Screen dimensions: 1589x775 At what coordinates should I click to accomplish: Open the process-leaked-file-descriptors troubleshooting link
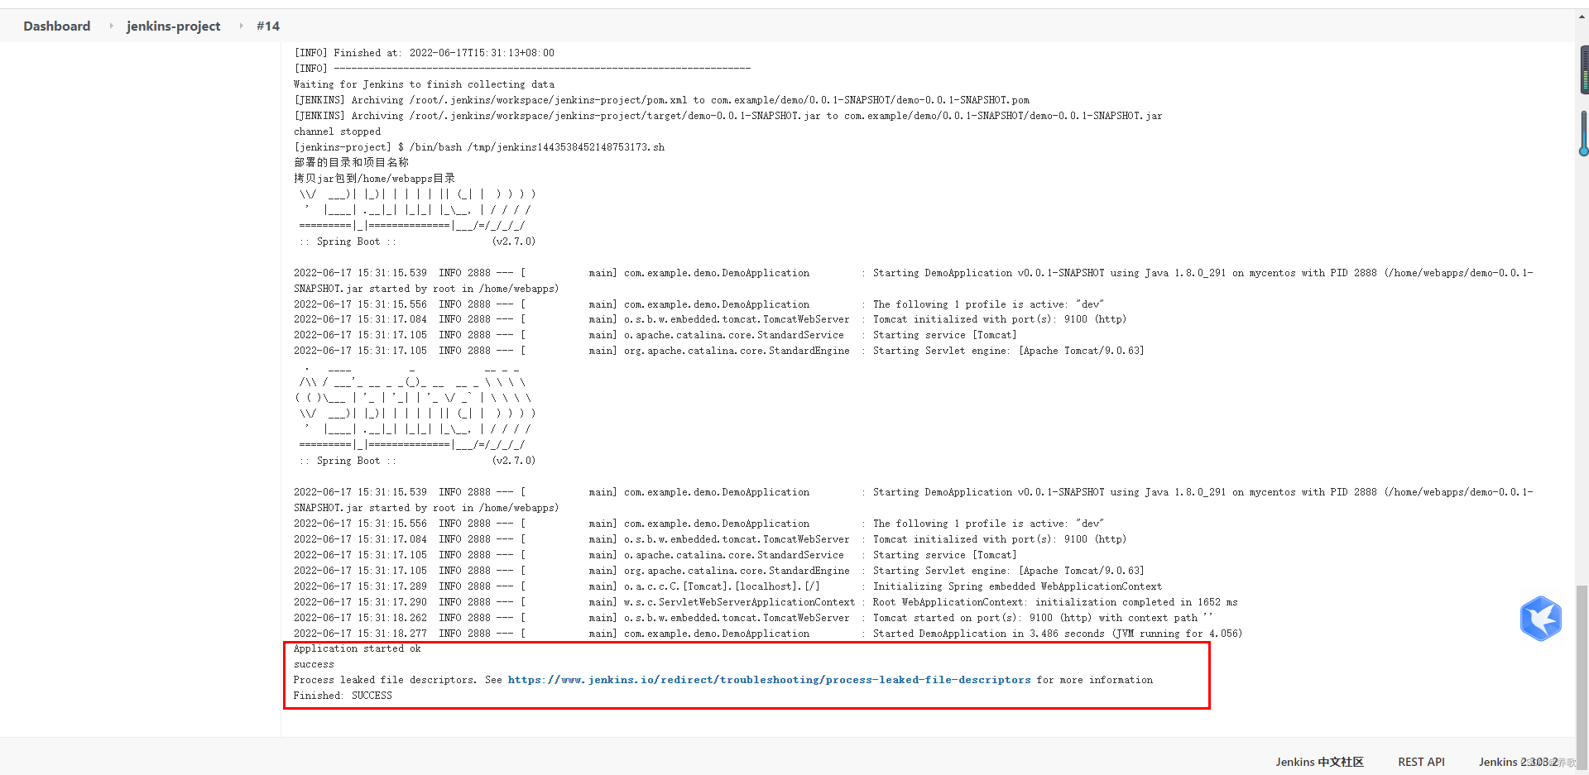(769, 680)
